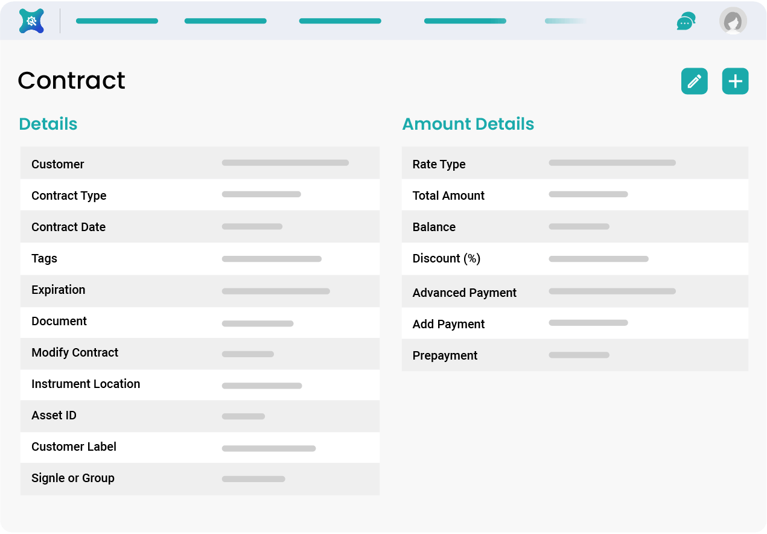Click the app logo with gear and wrench
This screenshot has height=534, width=767.
point(31,21)
